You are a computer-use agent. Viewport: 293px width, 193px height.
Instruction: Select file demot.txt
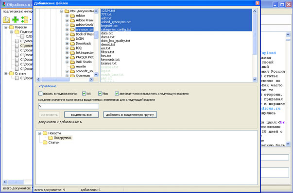coord(108,45)
